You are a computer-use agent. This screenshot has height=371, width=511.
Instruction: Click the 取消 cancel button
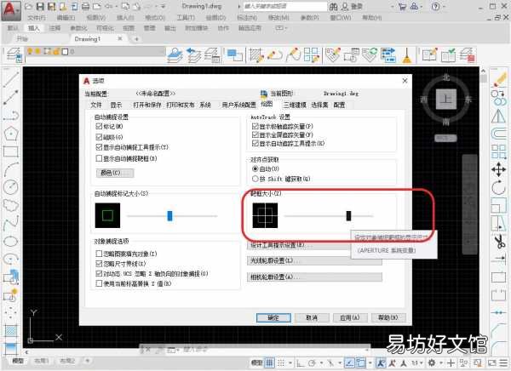point(312,317)
